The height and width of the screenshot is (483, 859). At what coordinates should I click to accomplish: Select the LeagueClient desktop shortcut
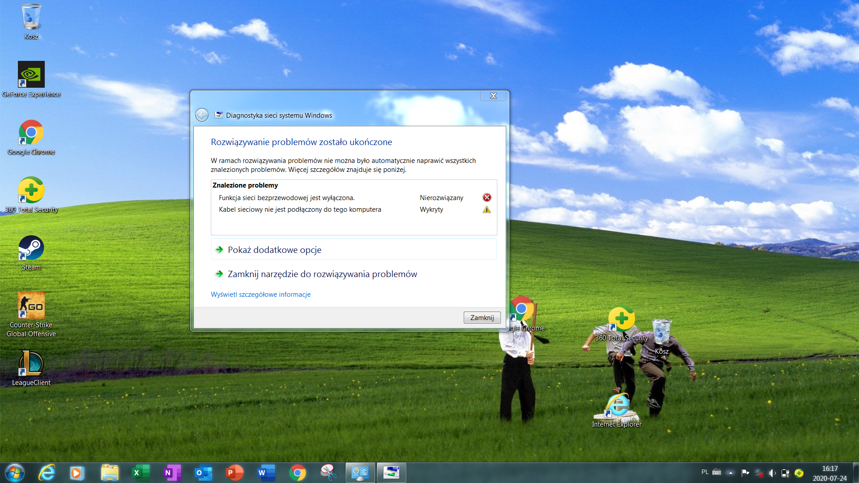coord(31,368)
